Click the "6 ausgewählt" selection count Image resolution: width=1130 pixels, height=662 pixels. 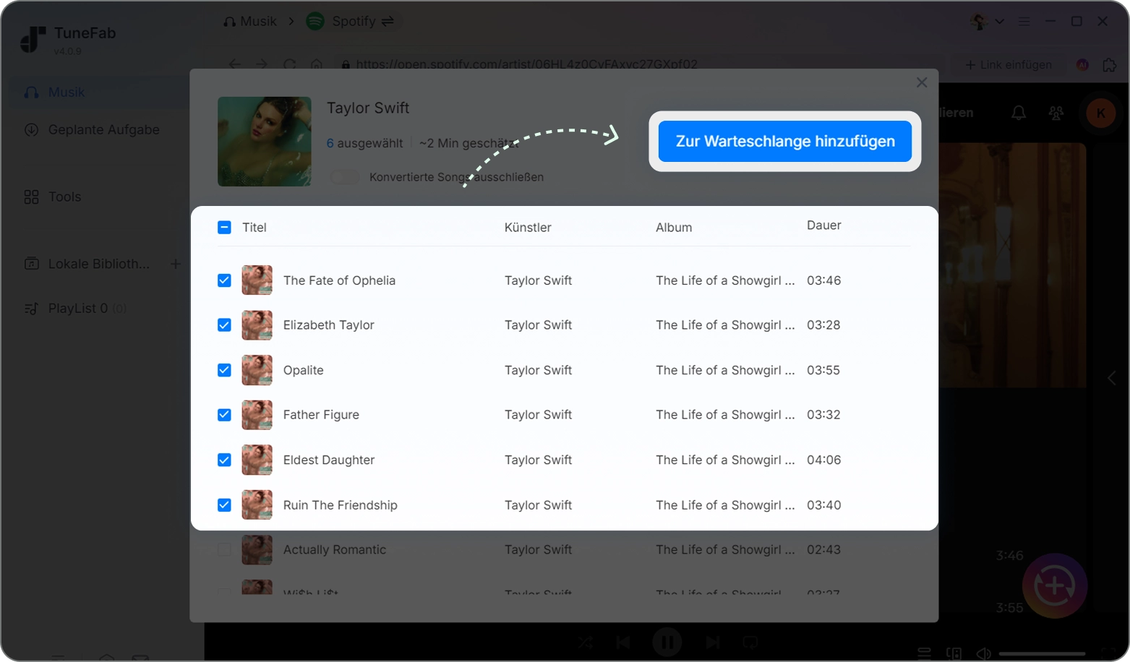tap(365, 143)
